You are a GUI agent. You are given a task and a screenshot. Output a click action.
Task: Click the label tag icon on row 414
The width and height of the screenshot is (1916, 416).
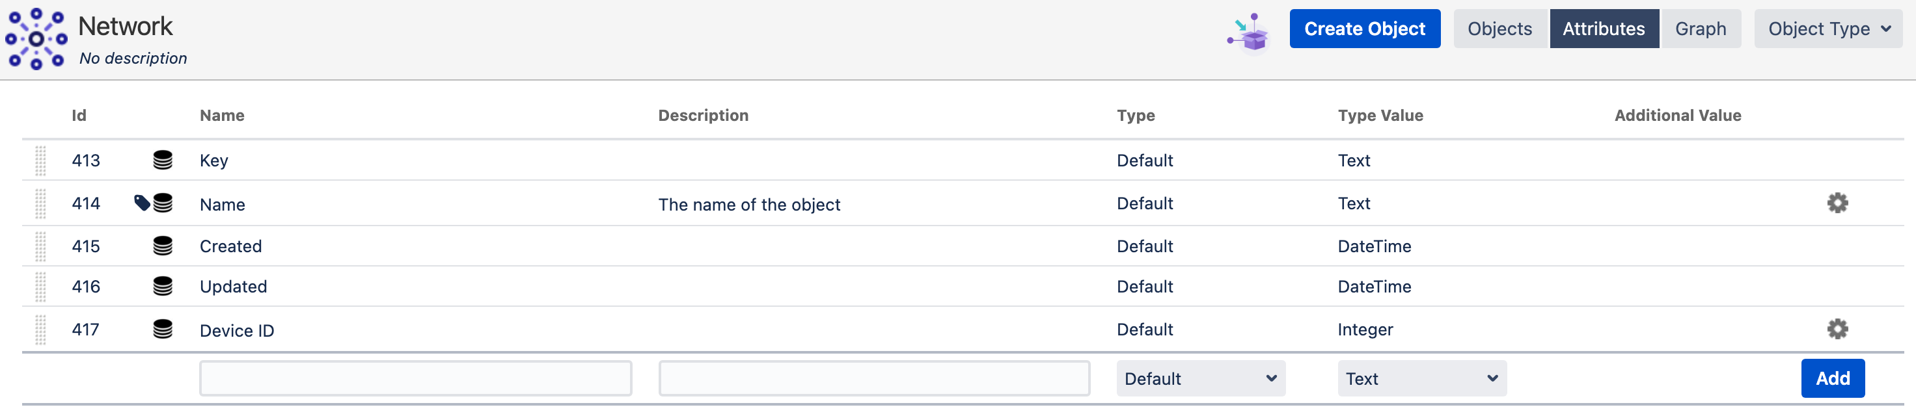(141, 202)
